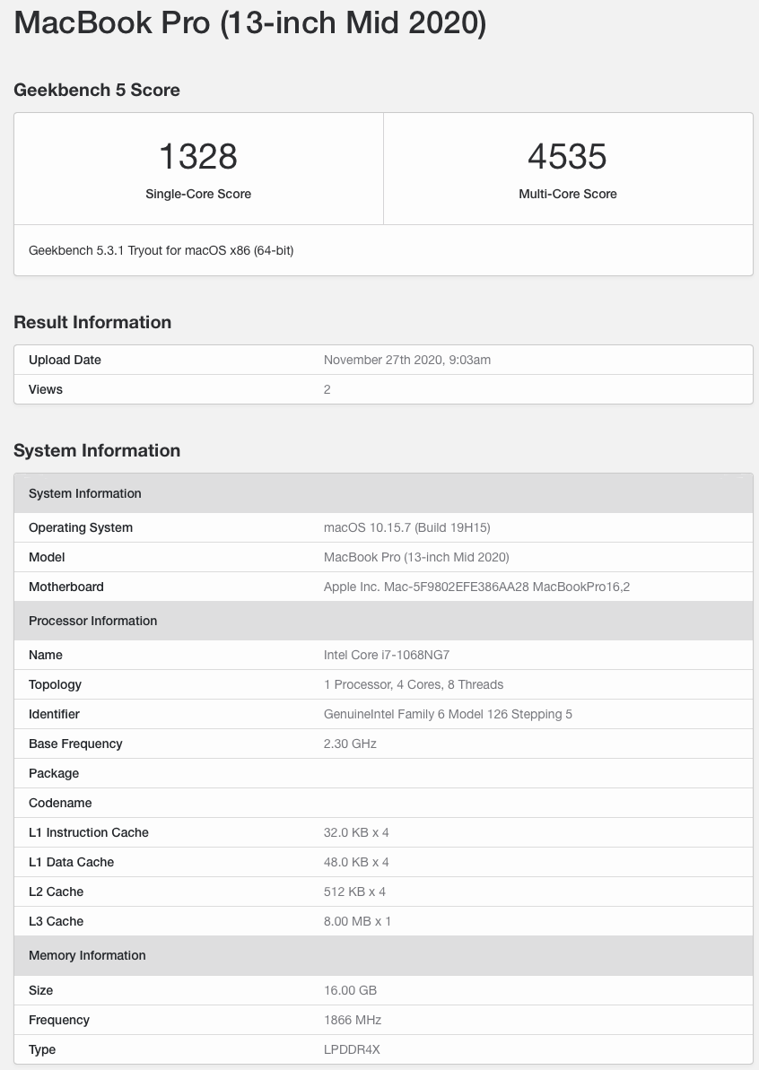
Task: Click the L1 Instruction Cache label
Action: pyautogui.click(x=89, y=832)
